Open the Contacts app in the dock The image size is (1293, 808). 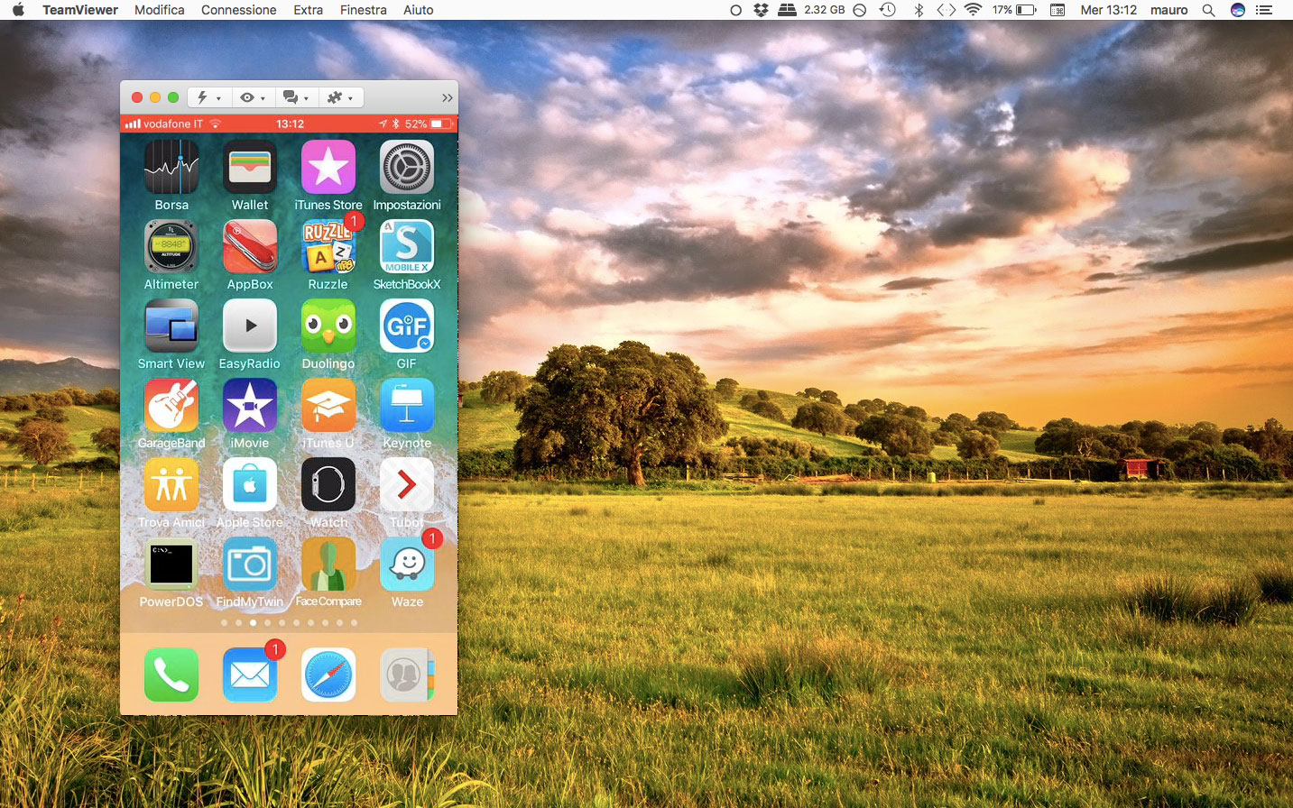(407, 675)
